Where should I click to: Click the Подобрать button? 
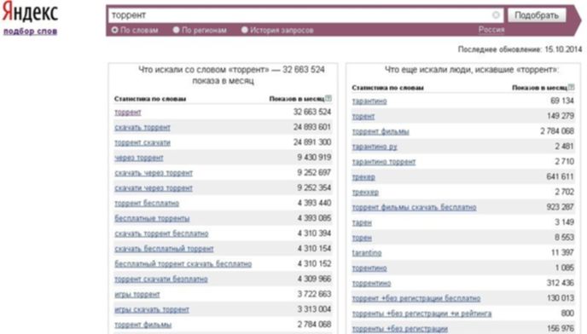pos(537,15)
